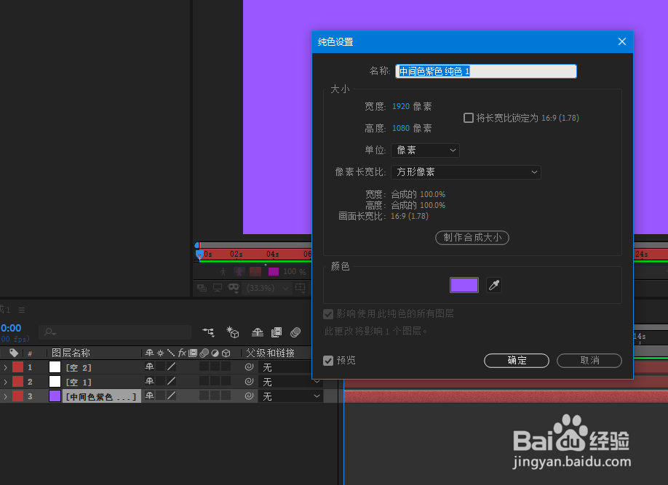Click the search magnifier in timeline panel
Viewport: 668px width, 485px height.
49,332
